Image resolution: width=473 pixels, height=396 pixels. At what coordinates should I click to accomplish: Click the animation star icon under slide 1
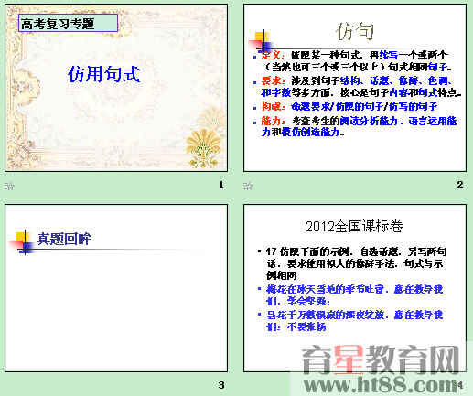(x=9, y=186)
